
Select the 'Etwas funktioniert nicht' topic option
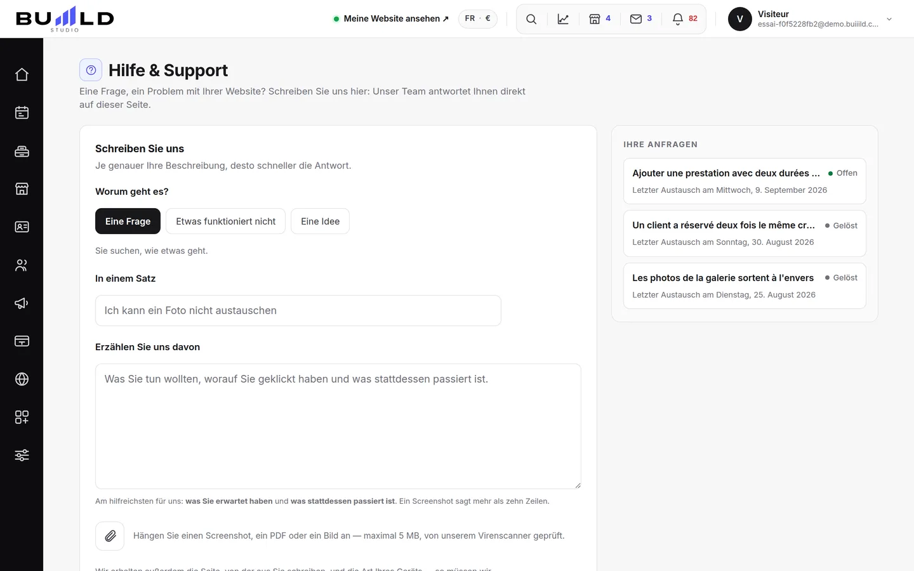[225, 221]
